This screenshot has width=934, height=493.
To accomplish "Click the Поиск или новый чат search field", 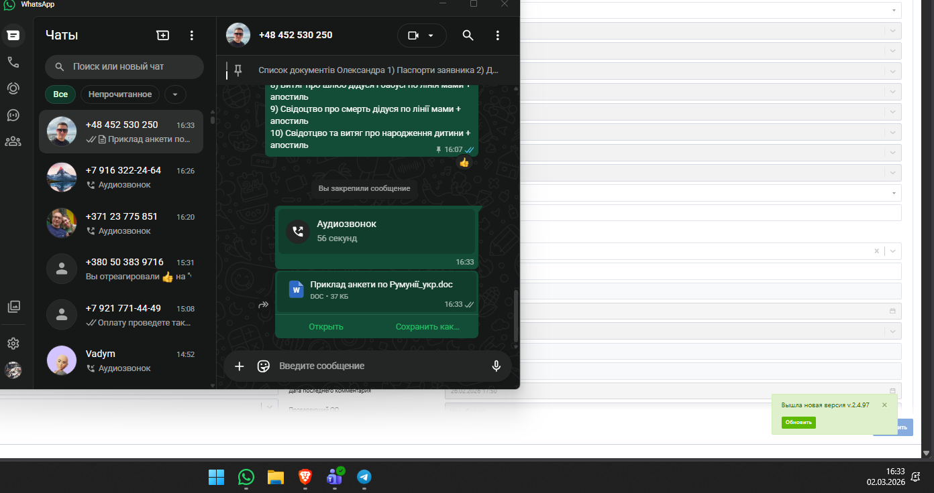I will (125, 67).
